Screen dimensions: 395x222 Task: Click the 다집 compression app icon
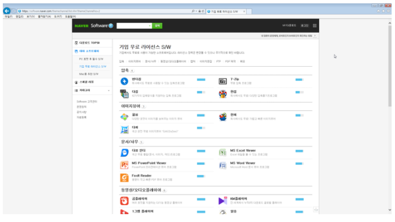pos(124,94)
